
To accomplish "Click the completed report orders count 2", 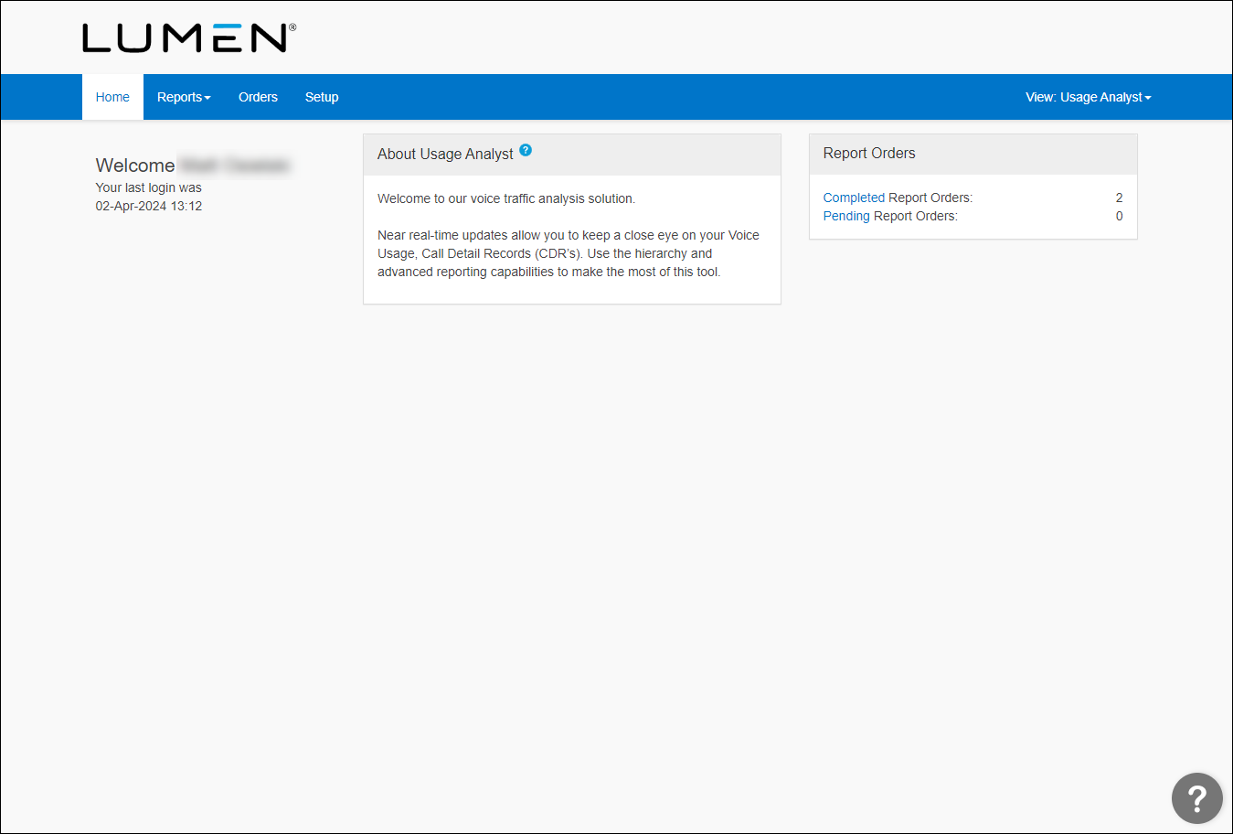I will (1119, 198).
